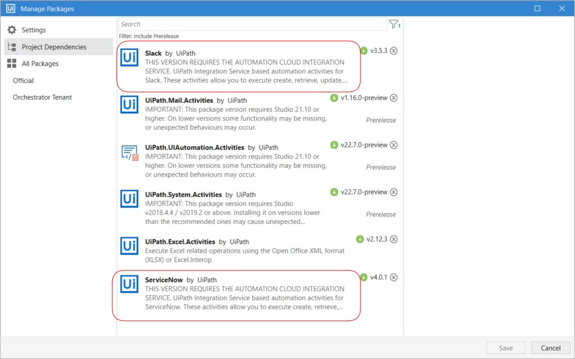Click Prerelease label under System Activities
The width and height of the screenshot is (575, 359).
pyautogui.click(x=381, y=214)
